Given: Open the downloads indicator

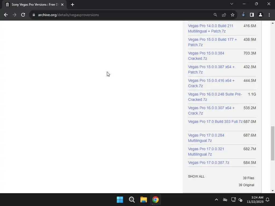Looking at the screenshot, I should coord(243,15).
